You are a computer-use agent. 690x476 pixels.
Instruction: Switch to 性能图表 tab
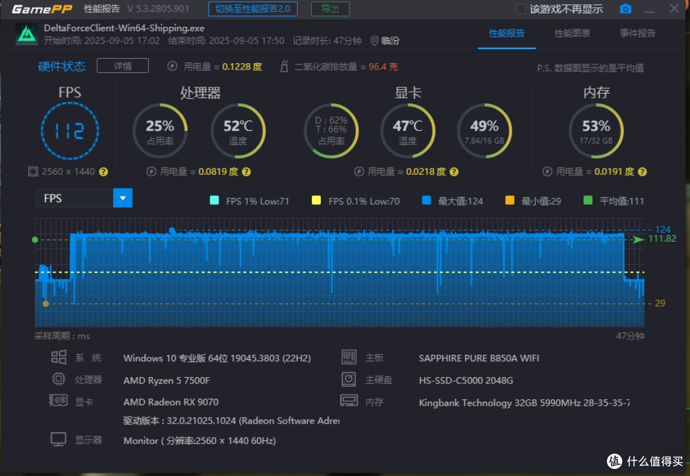[572, 33]
